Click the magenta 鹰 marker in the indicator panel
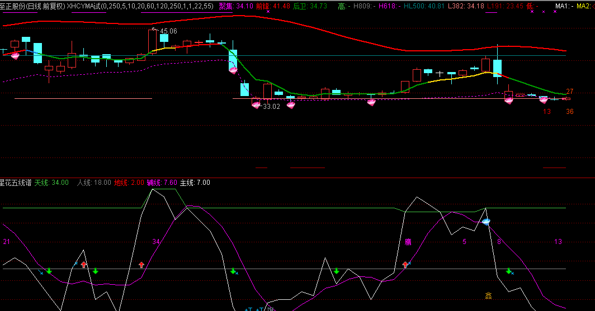The image size is (595, 311). click(x=408, y=242)
